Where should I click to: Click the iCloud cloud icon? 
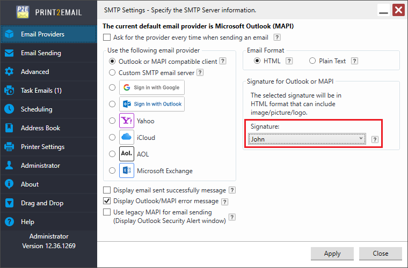point(127,137)
